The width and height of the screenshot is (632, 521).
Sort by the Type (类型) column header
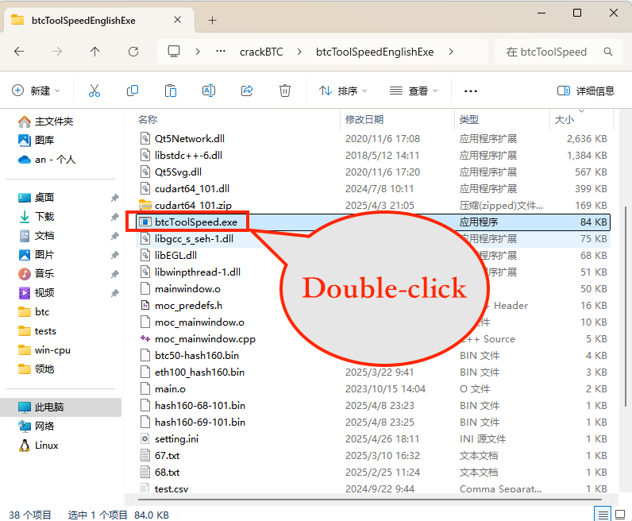pos(469,119)
